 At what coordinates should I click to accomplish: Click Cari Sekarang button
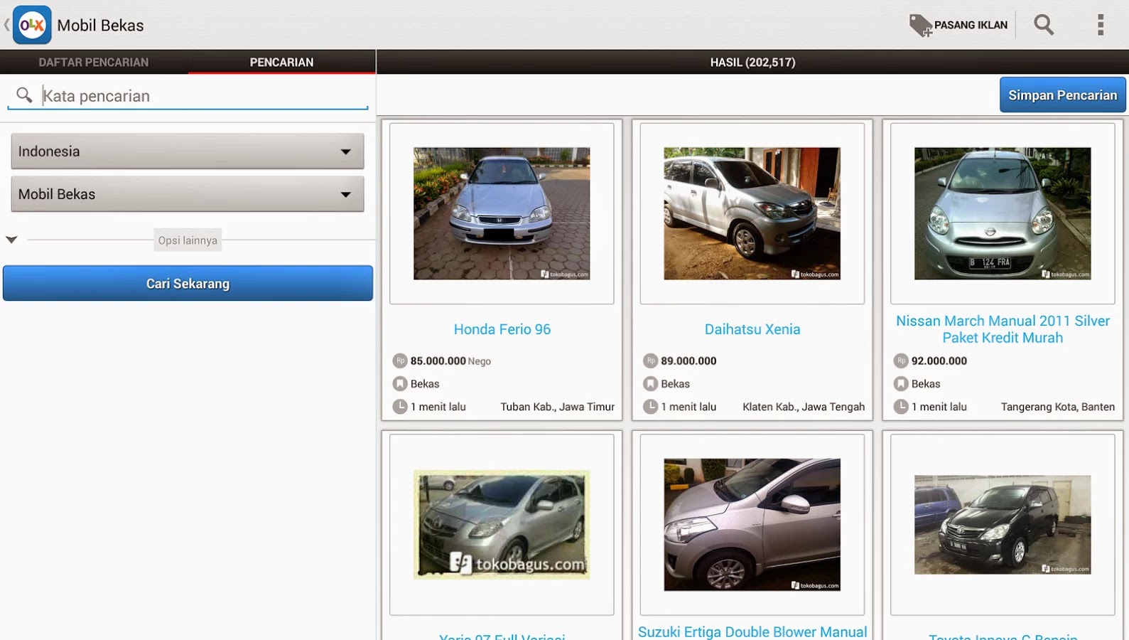point(188,283)
